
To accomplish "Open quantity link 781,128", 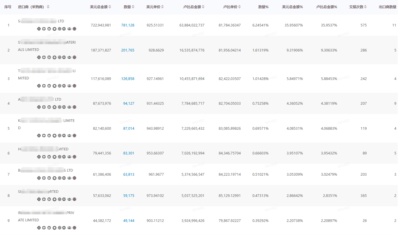I will pos(128,25).
